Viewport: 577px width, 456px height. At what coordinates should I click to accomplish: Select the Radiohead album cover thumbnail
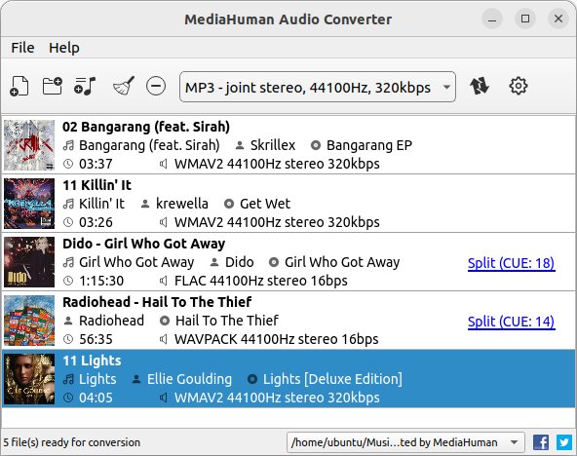29,321
